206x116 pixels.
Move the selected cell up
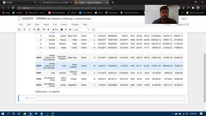pyautogui.click(x=44, y=30)
